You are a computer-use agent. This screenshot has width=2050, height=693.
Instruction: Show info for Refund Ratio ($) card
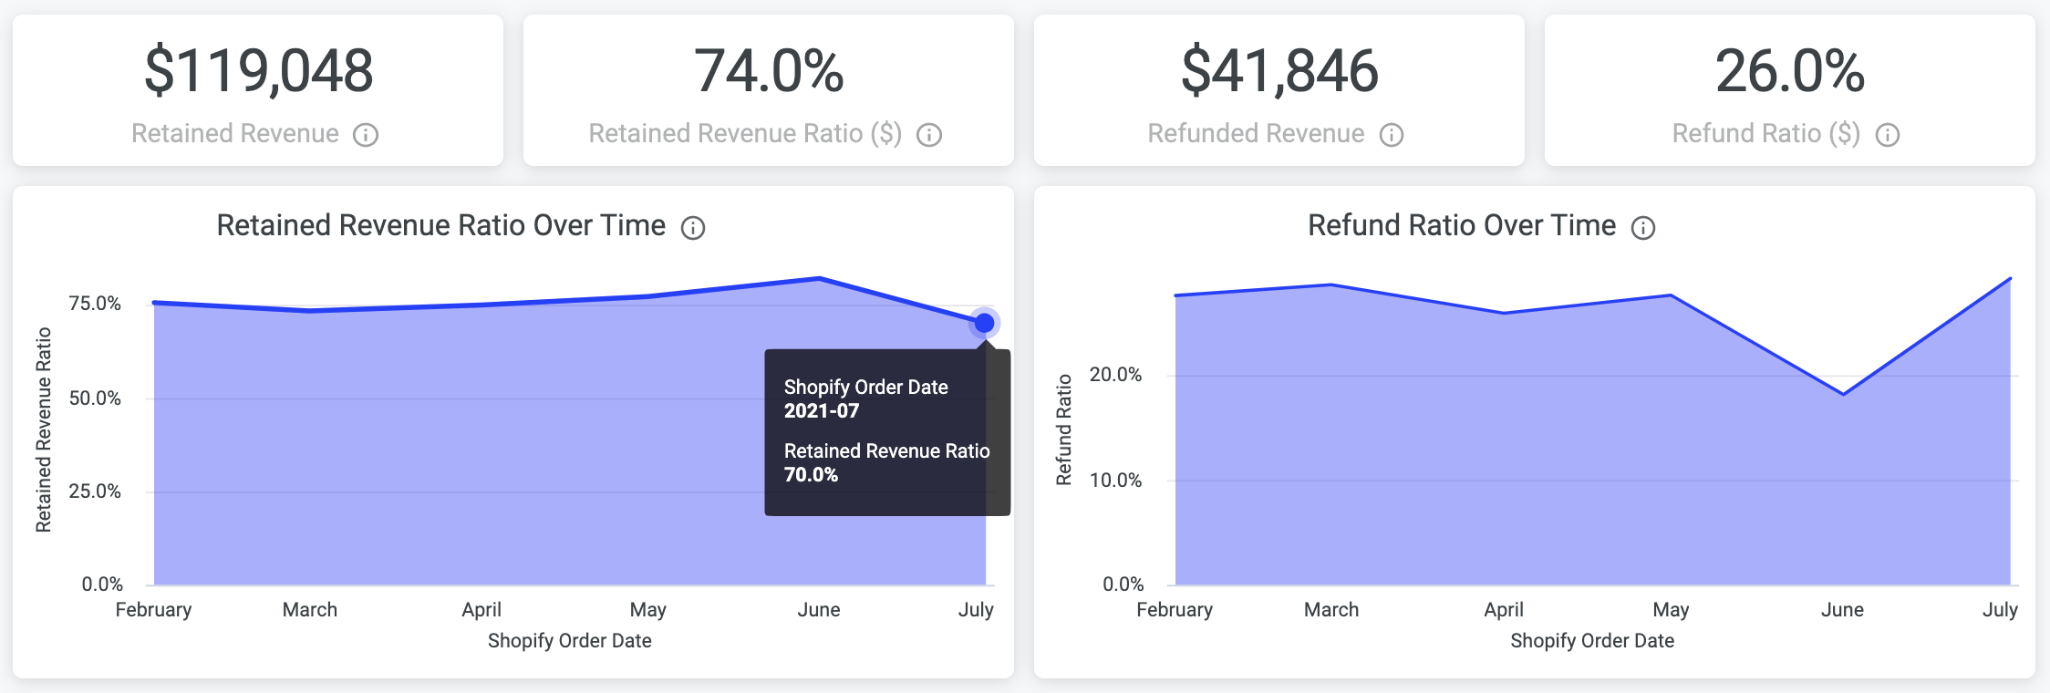click(x=1887, y=135)
